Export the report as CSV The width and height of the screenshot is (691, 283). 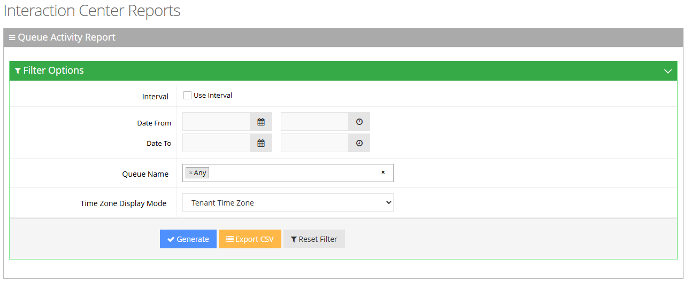tap(250, 239)
